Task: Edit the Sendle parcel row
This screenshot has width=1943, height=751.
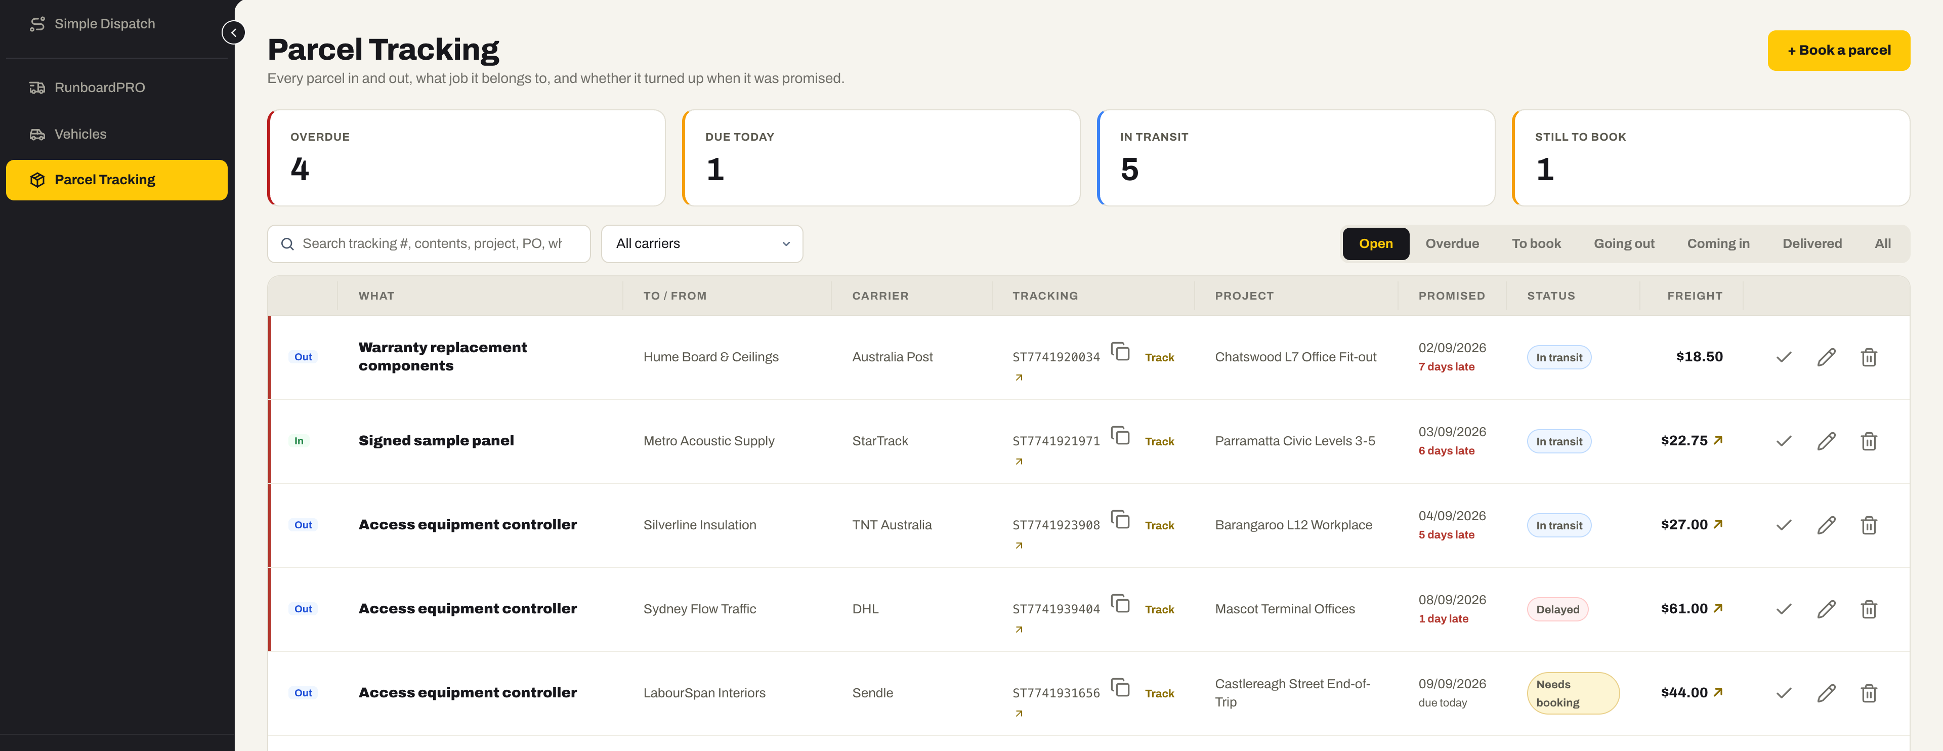Action: click(1825, 694)
